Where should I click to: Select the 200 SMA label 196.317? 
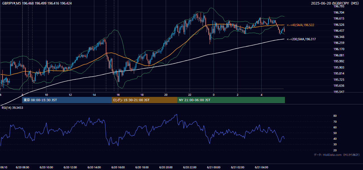[x=301, y=39]
